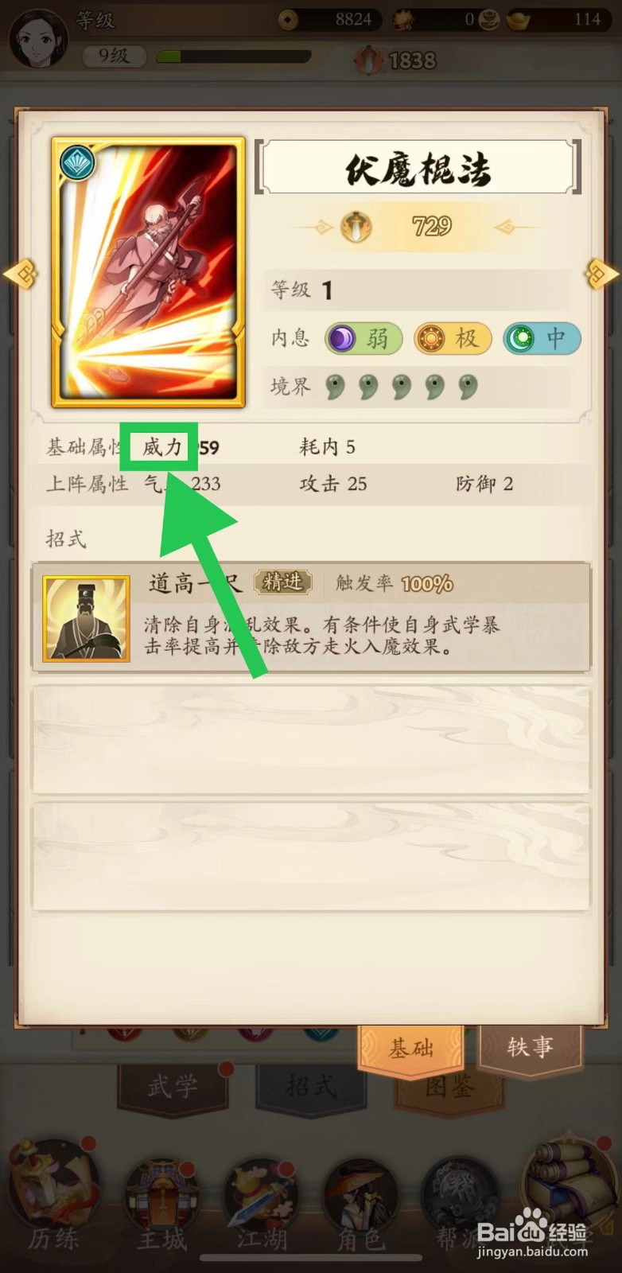
Task: Tap the experience progress bar
Action: coord(234,56)
